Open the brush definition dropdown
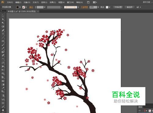Screen dimensions: 153x113 (x=78, y=7)
